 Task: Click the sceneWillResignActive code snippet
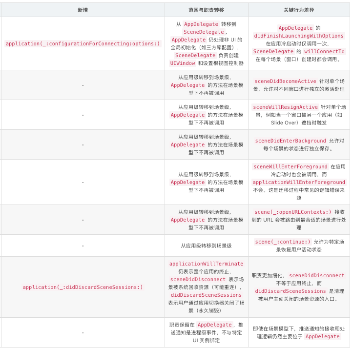point(285,107)
